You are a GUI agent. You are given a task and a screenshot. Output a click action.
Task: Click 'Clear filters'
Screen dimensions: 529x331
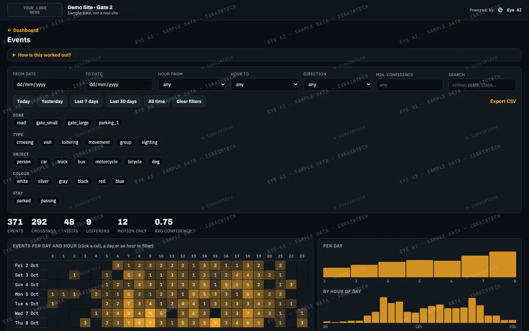point(189,102)
